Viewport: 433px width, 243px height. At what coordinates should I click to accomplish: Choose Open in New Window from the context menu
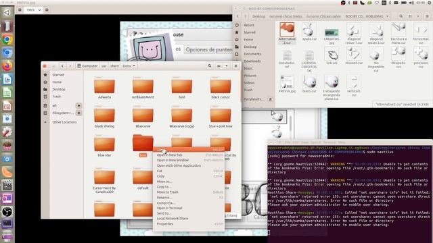click(189, 160)
